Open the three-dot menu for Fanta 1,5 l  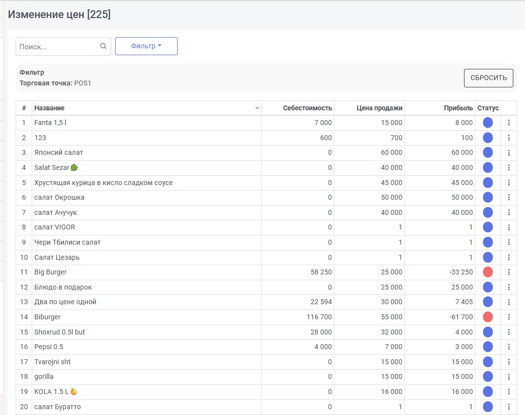point(508,123)
